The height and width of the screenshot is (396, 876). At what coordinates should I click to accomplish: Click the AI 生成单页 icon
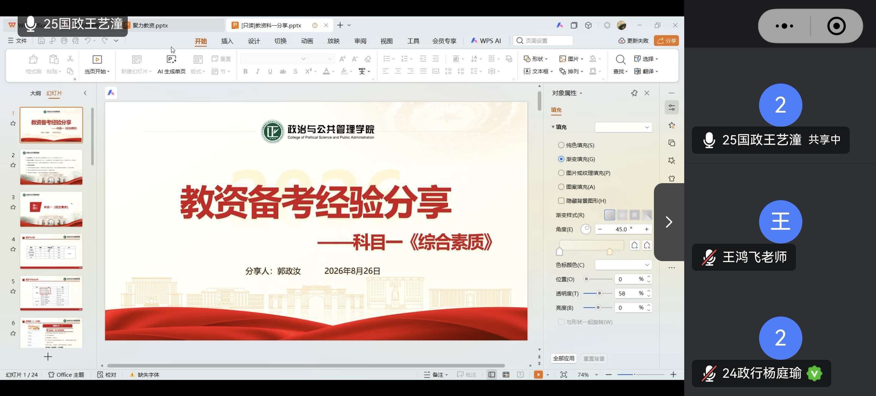(171, 59)
